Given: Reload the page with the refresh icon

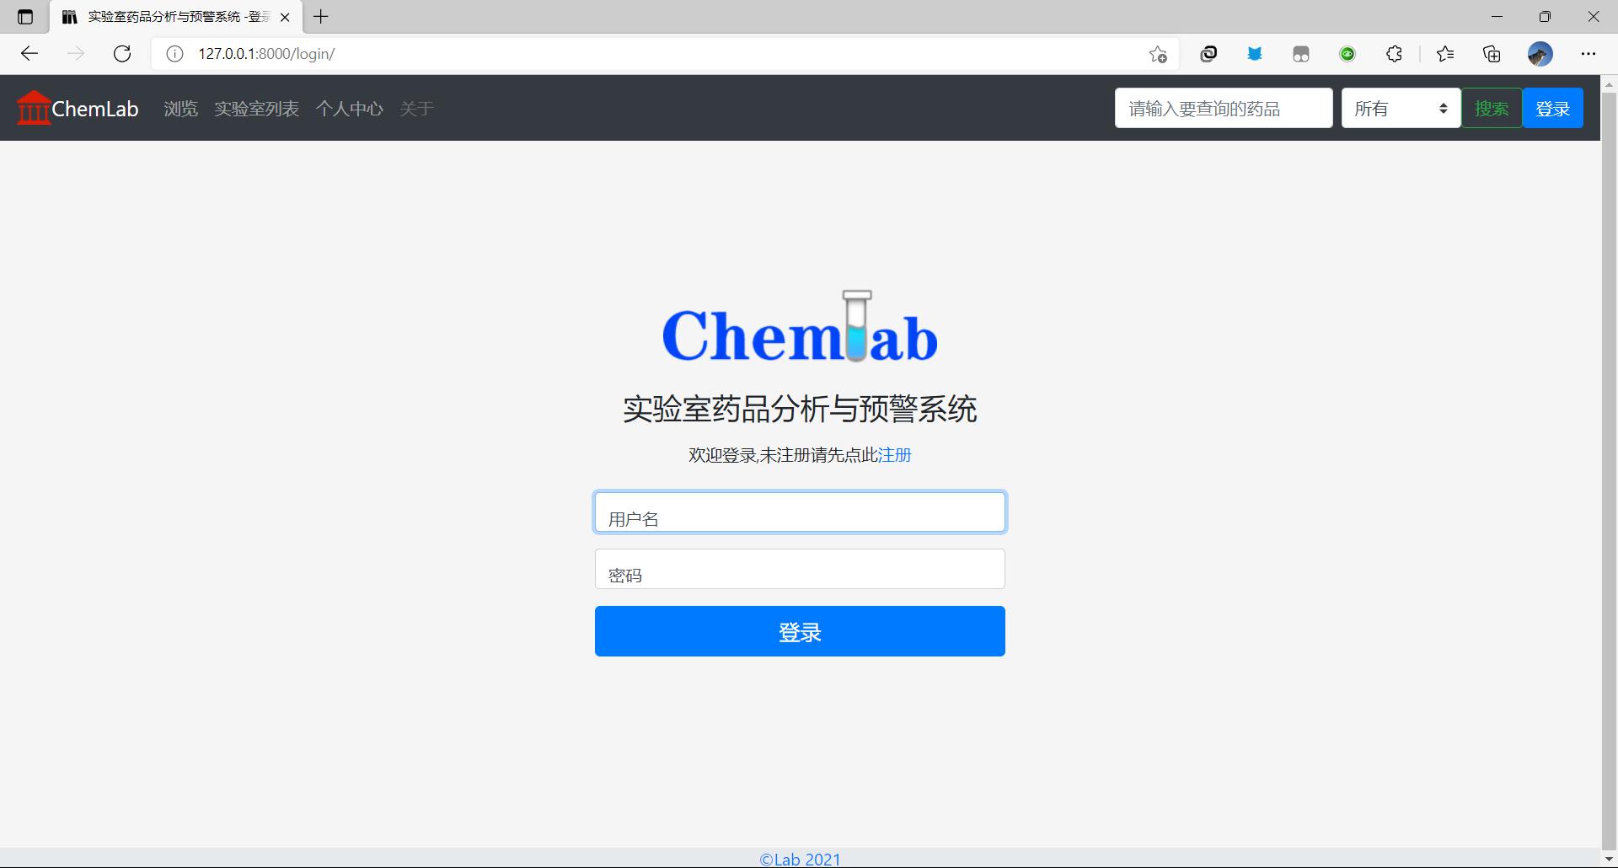Looking at the screenshot, I should click(x=122, y=54).
